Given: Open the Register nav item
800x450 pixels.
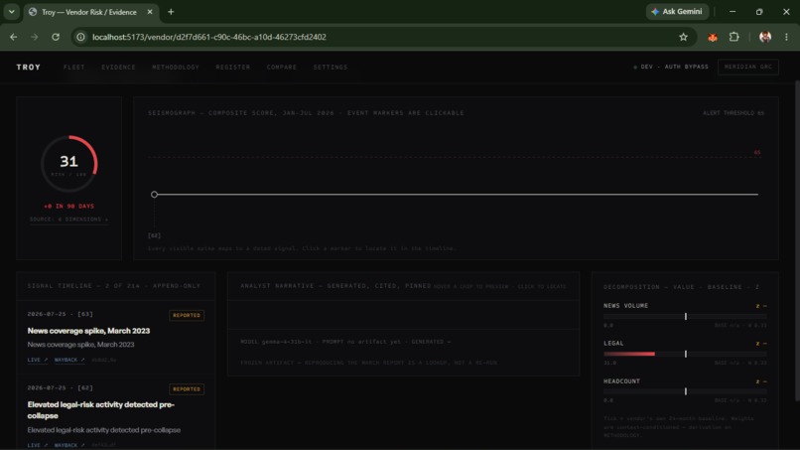Looking at the screenshot, I should pyautogui.click(x=232, y=67).
